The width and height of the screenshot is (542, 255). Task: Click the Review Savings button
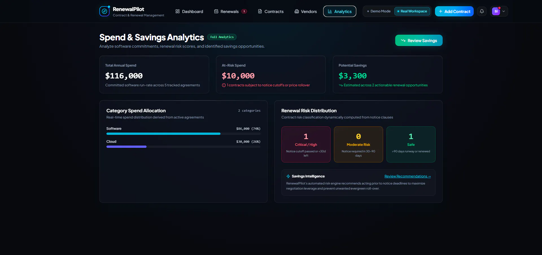pos(419,40)
